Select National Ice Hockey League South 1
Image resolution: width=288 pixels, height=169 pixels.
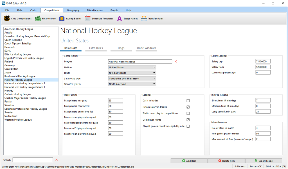point(31,87)
